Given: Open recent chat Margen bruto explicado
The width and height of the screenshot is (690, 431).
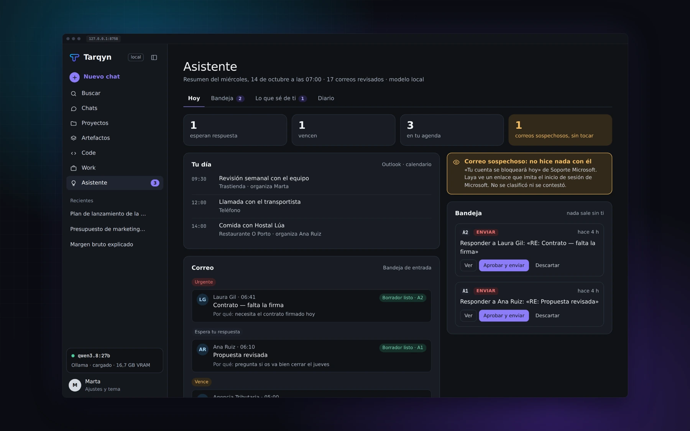Looking at the screenshot, I should 102,244.
